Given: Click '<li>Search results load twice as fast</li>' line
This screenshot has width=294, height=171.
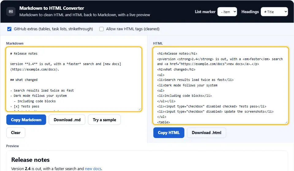Looking at the screenshot, I should [x=195, y=80].
